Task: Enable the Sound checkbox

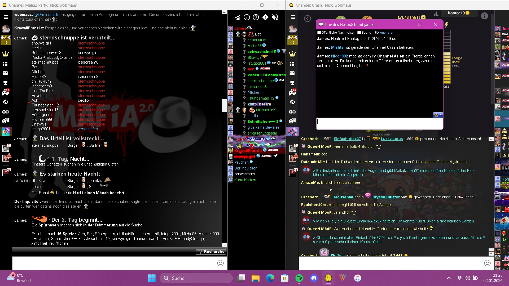Action: pyautogui.click(x=359, y=33)
